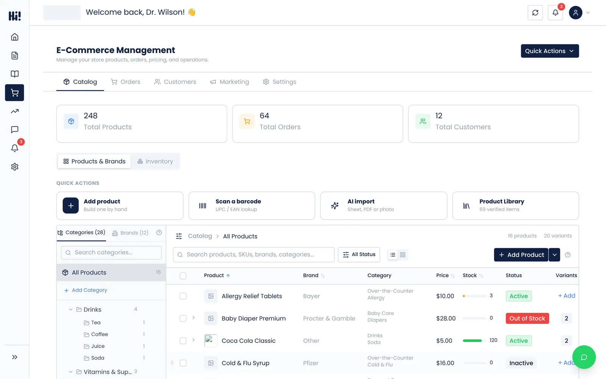Switch to the Customers tab
606x379 pixels.
click(x=175, y=82)
